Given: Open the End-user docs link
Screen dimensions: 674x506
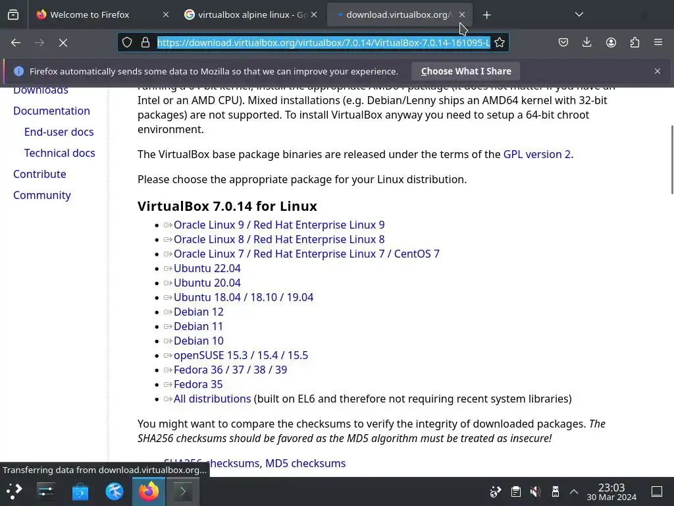Looking at the screenshot, I should click(x=59, y=132).
